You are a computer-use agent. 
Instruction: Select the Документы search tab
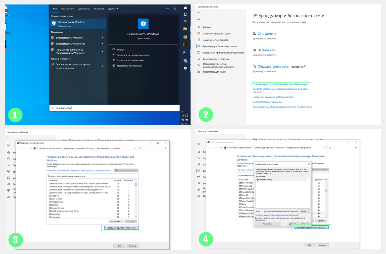pyautogui.click(x=84, y=9)
